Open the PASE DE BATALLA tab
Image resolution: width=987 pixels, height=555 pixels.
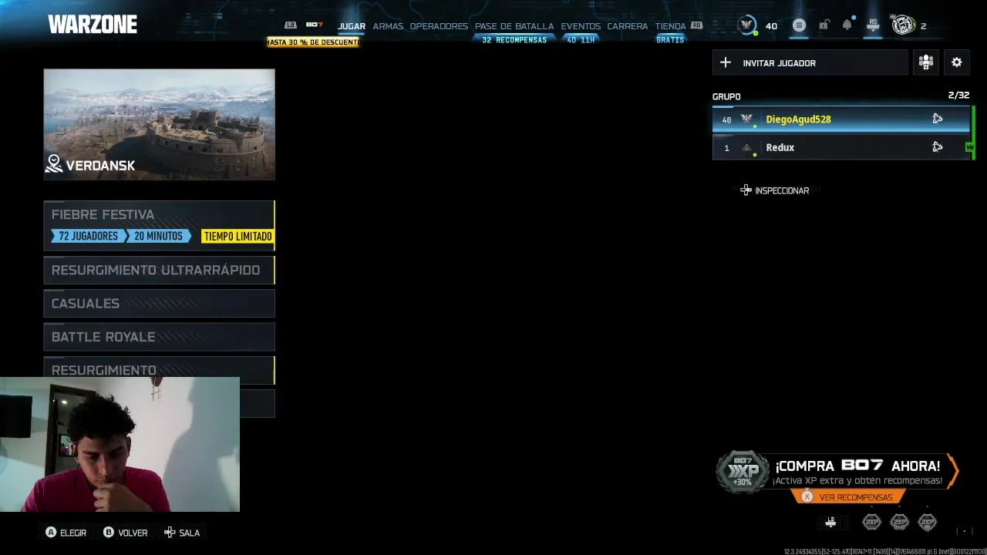point(514,26)
